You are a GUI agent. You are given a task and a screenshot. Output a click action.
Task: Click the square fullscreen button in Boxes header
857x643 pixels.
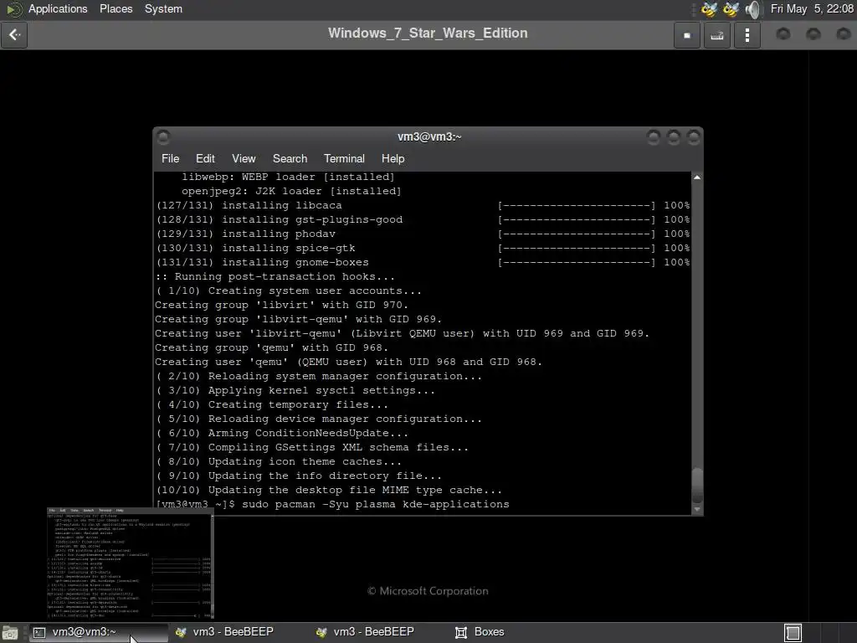[687, 35]
